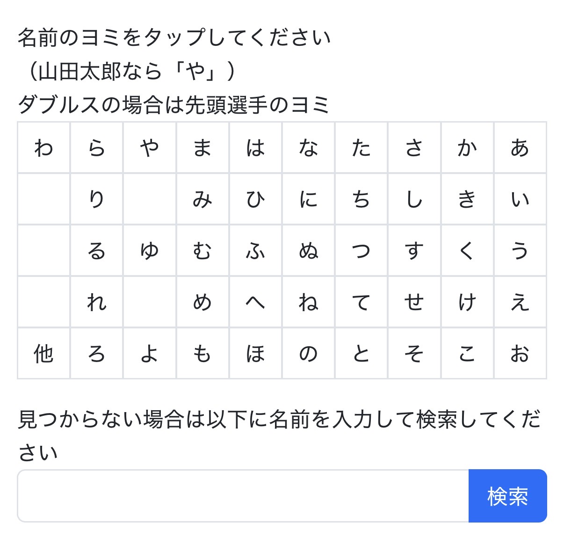
Task: Select the か kana cell
Action: [467, 148]
